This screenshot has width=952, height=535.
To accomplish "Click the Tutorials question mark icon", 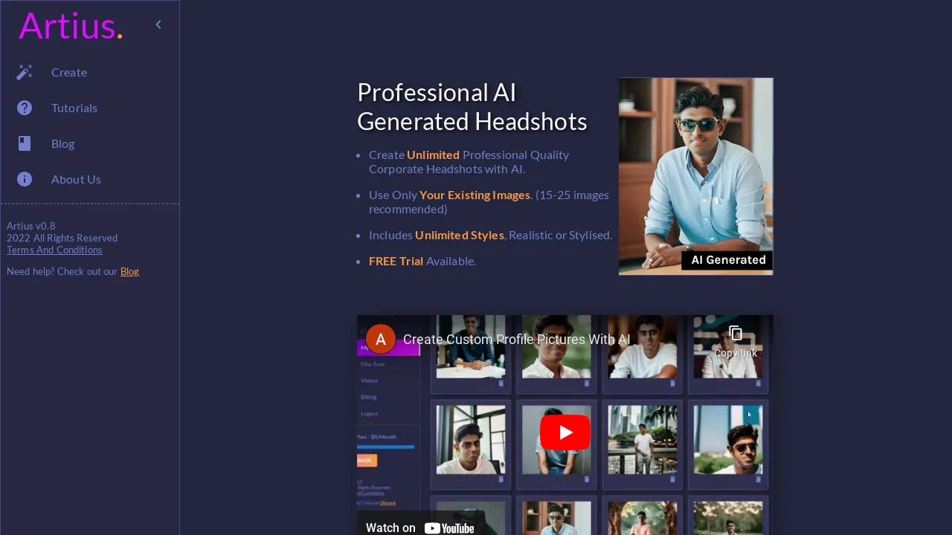I will [x=25, y=108].
